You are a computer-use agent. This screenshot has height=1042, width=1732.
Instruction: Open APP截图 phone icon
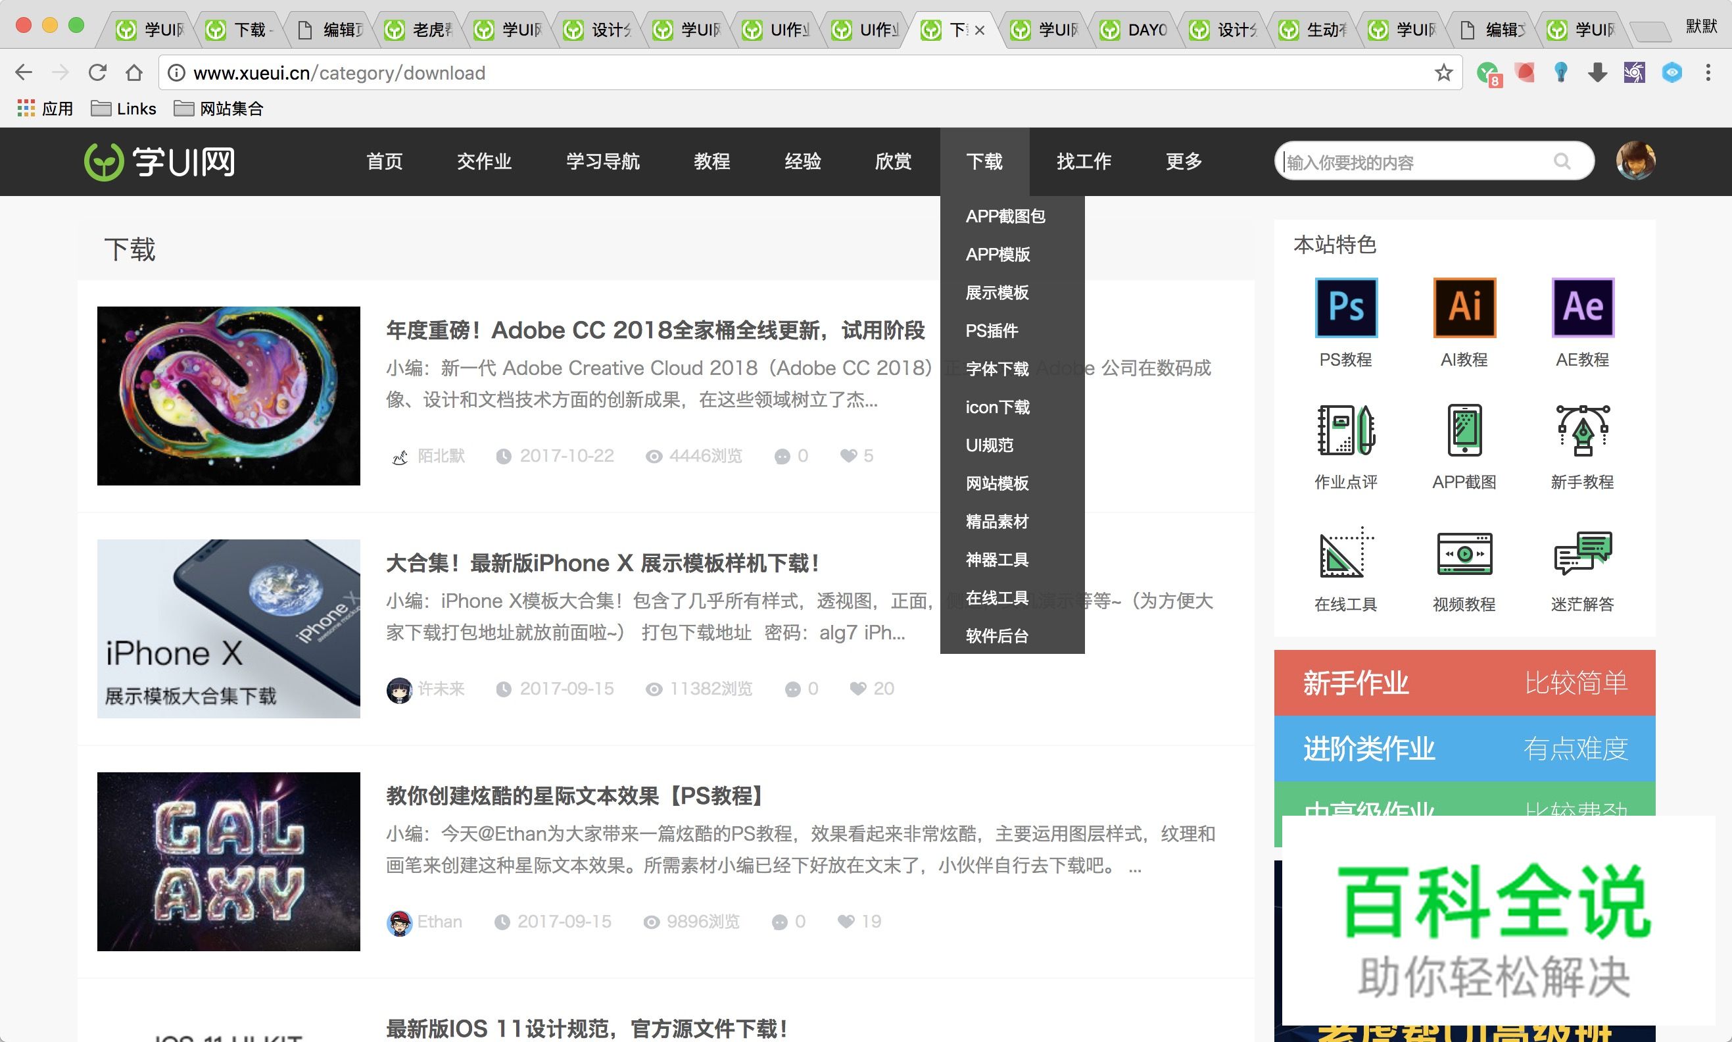tap(1463, 430)
